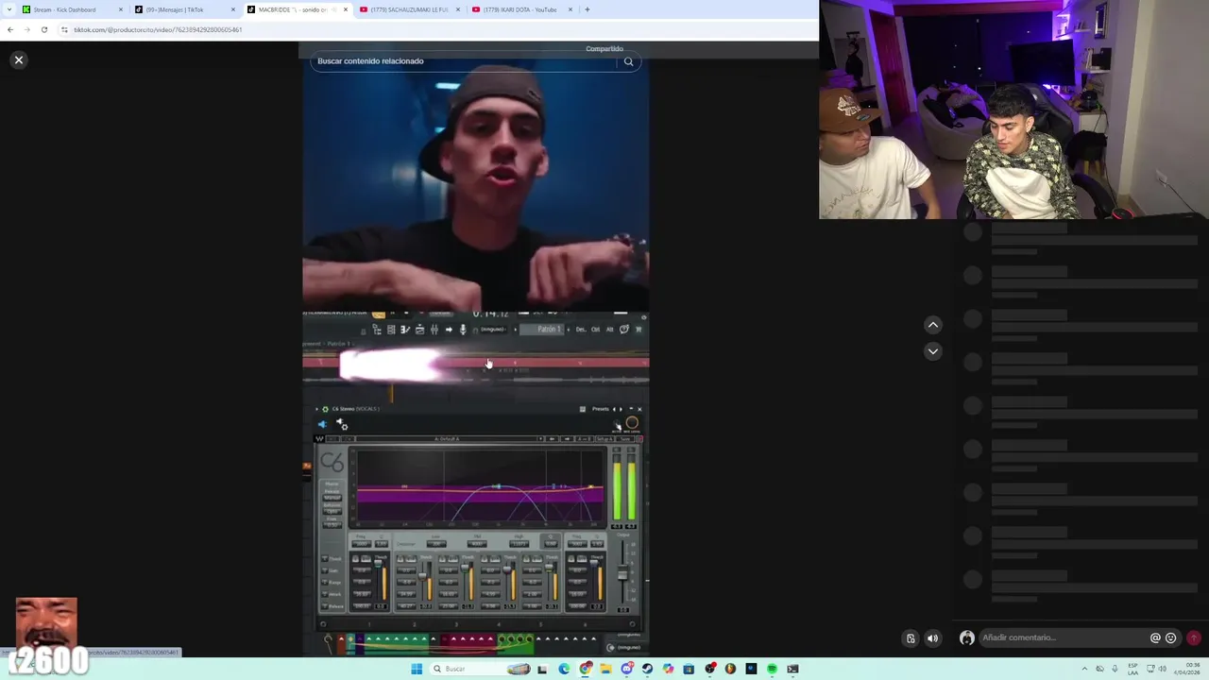Image resolution: width=1209 pixels, height=680 pixels.
Task: Click the site info icon in address bar
Action: point(64,29)
